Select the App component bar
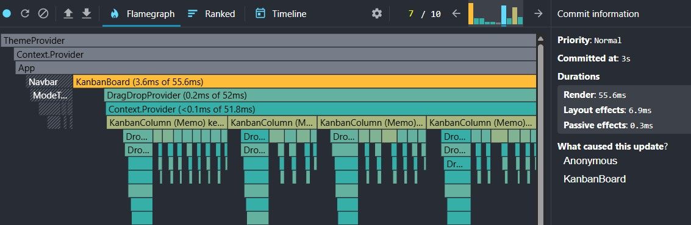 (276, 69)
